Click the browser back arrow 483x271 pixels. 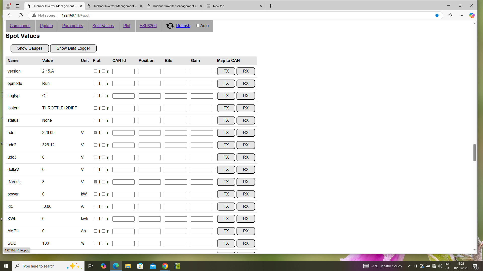[9, 15]
